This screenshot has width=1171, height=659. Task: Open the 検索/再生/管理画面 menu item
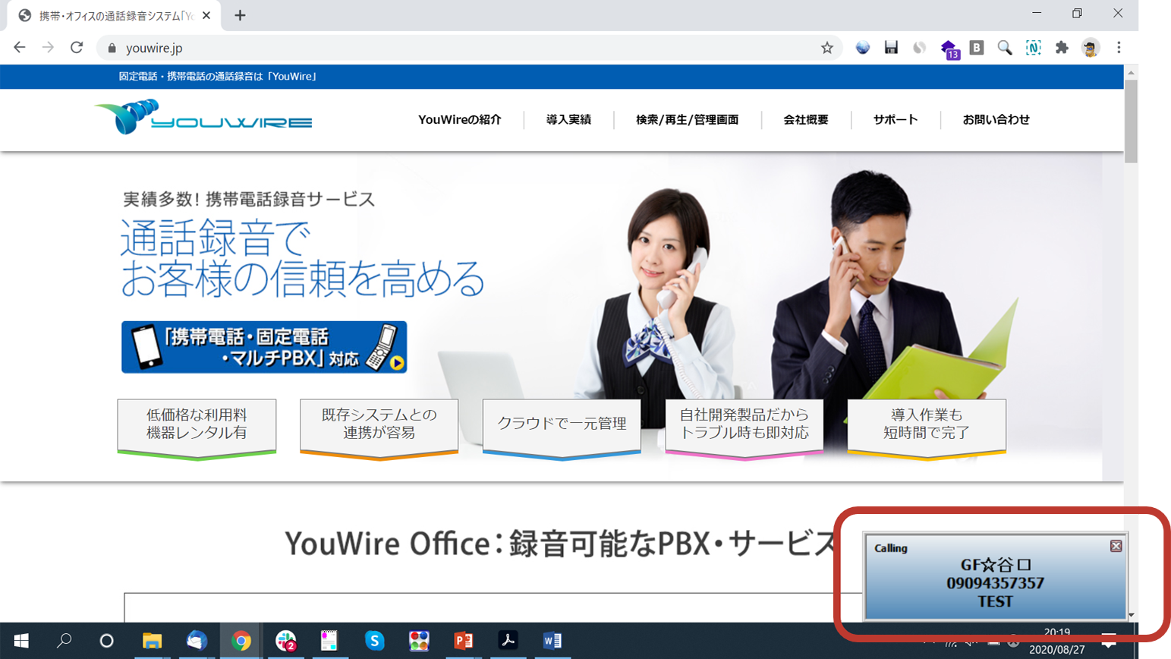[687, 120]
